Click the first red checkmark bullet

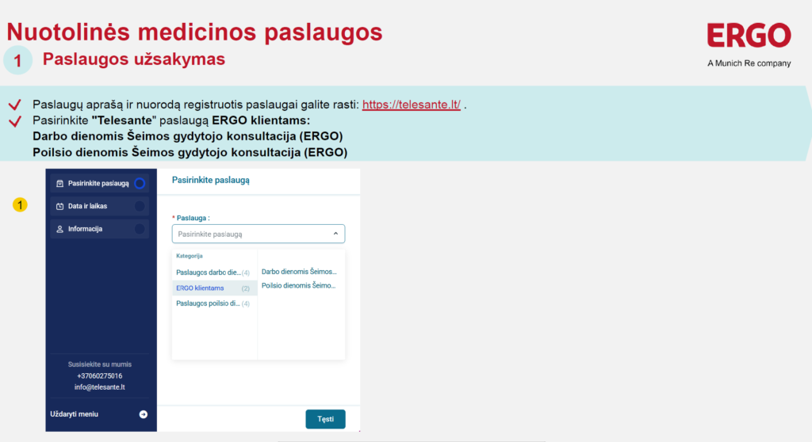pos(14,105)
